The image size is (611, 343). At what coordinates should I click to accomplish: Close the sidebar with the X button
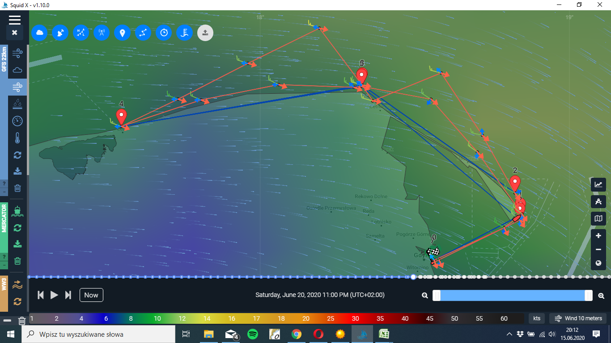[x=14, y=33]
